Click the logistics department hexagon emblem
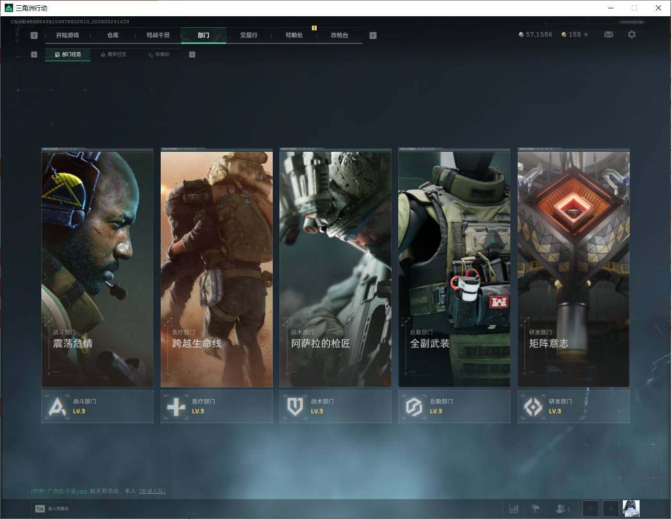671x519 pixels. pos(414,407)
